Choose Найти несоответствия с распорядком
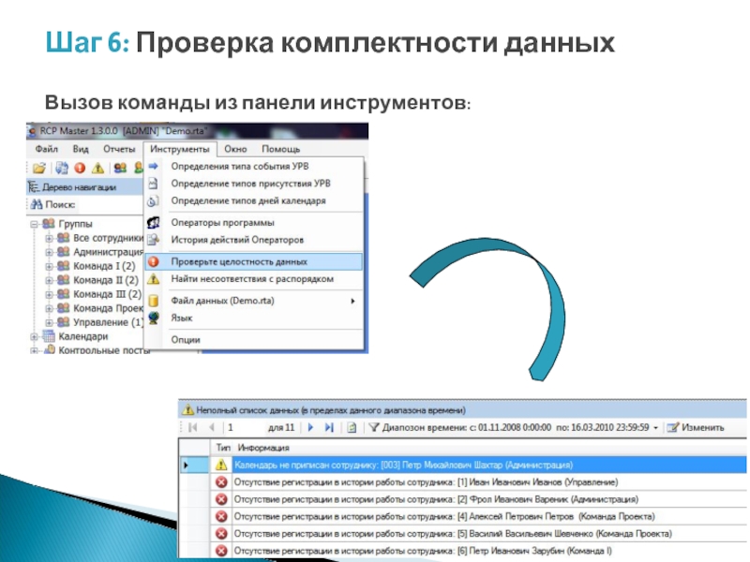The width and height of the screenshot is (750, 562). [252, 279]
